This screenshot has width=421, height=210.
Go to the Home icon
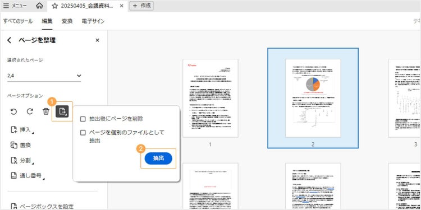39,6
